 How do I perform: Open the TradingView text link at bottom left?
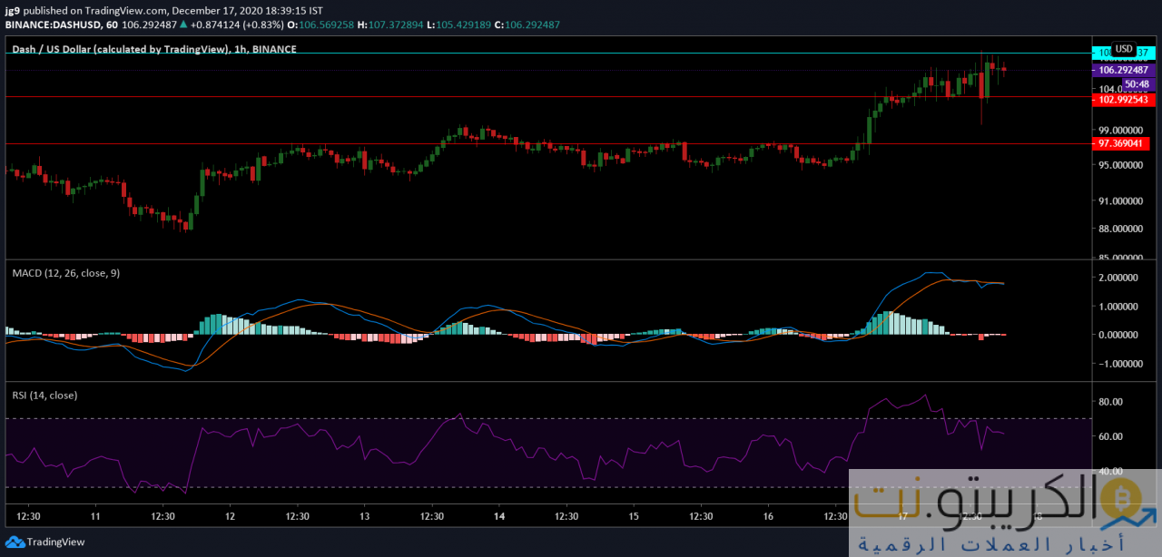(x=55, y=542)
